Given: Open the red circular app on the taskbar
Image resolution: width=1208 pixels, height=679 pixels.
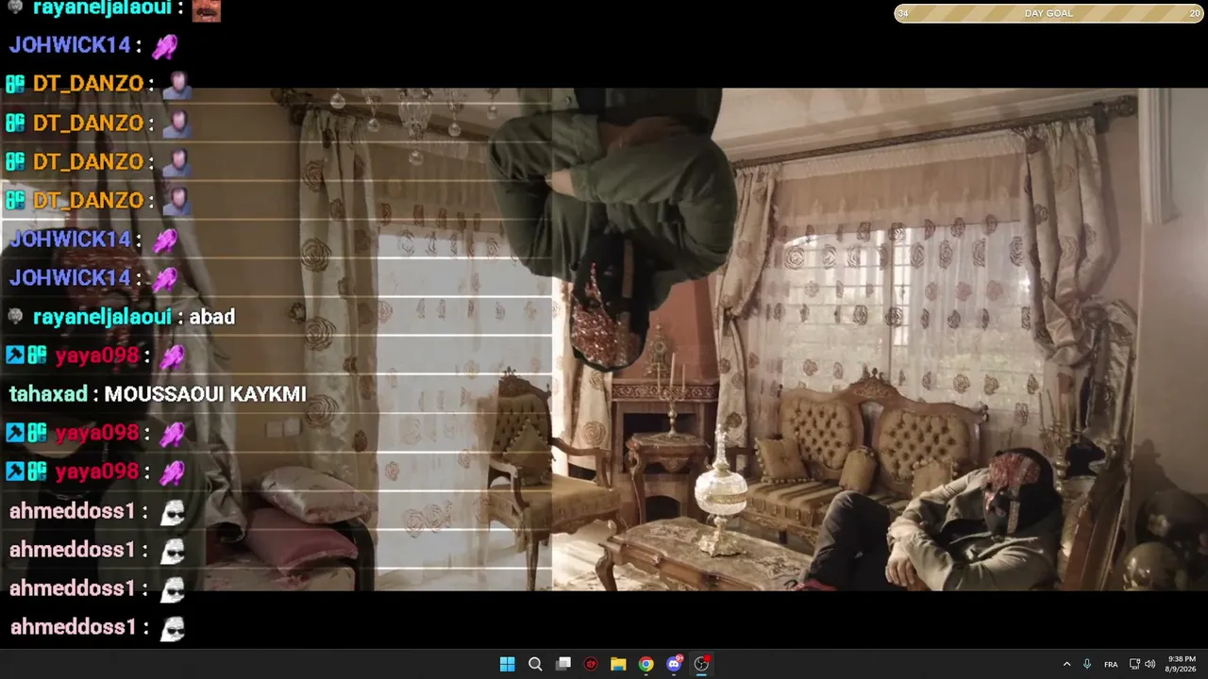Looking at the screenshot, I should (591, 664).
